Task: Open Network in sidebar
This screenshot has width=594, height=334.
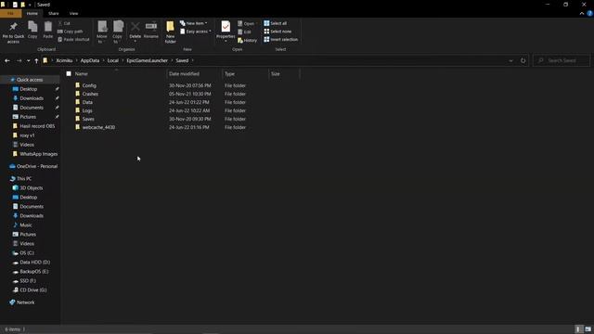Action: pos(25,302)
